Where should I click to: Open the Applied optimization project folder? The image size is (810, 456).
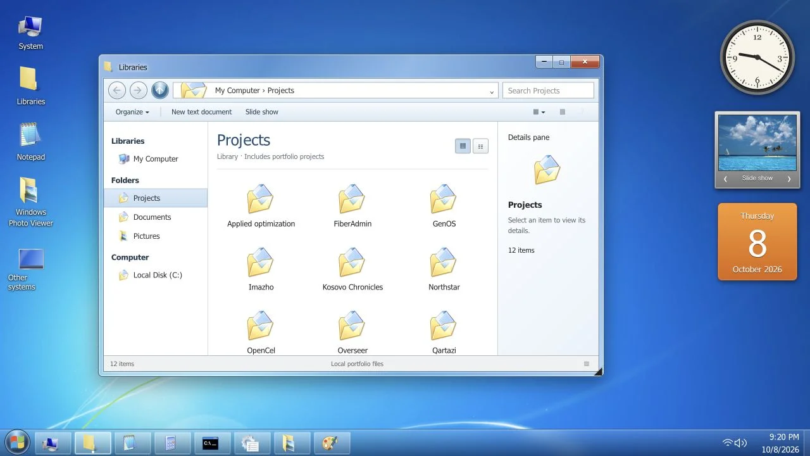coord(261,206)
